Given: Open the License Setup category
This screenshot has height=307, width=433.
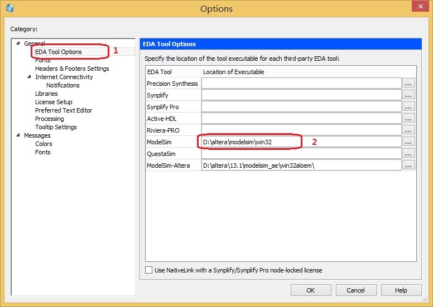Looking at the screenshot, I should 54,102.
